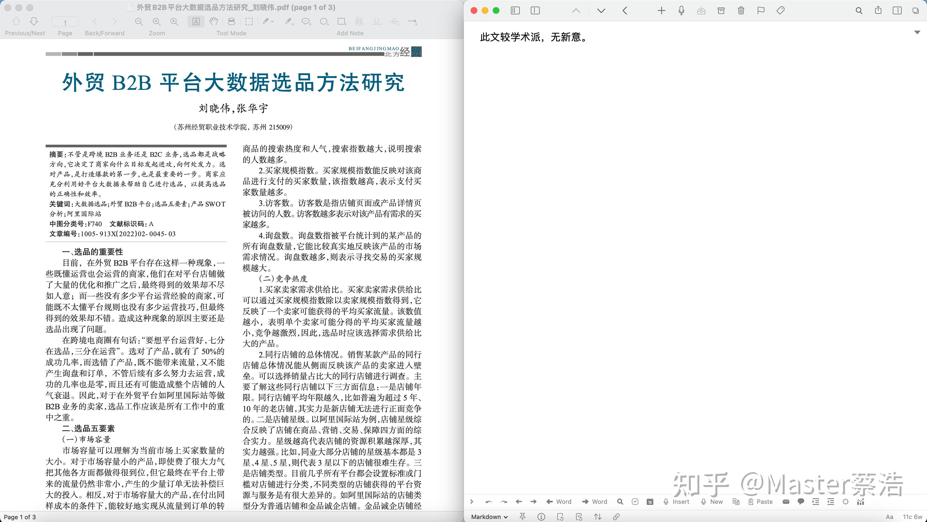Expand the note tool options chevron

[272, 22]
